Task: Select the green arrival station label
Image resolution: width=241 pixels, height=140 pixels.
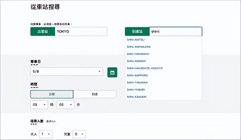Action: coord(137,31)
